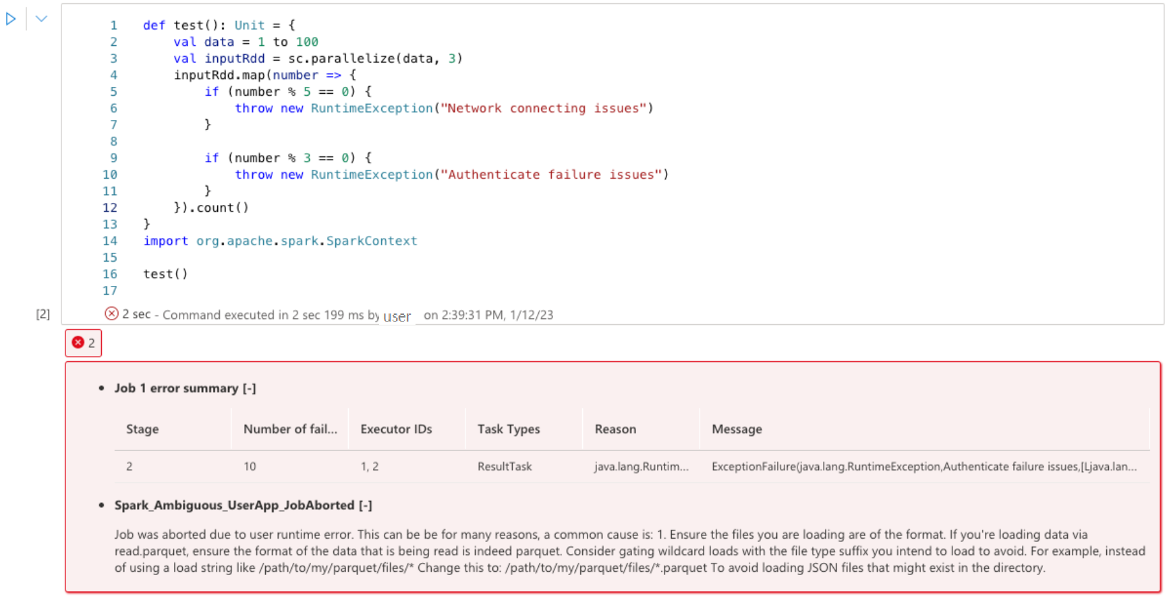This screenshot has width=1167, height=598.
Task: Sort by the Stage column header
Action: [142, 429]
